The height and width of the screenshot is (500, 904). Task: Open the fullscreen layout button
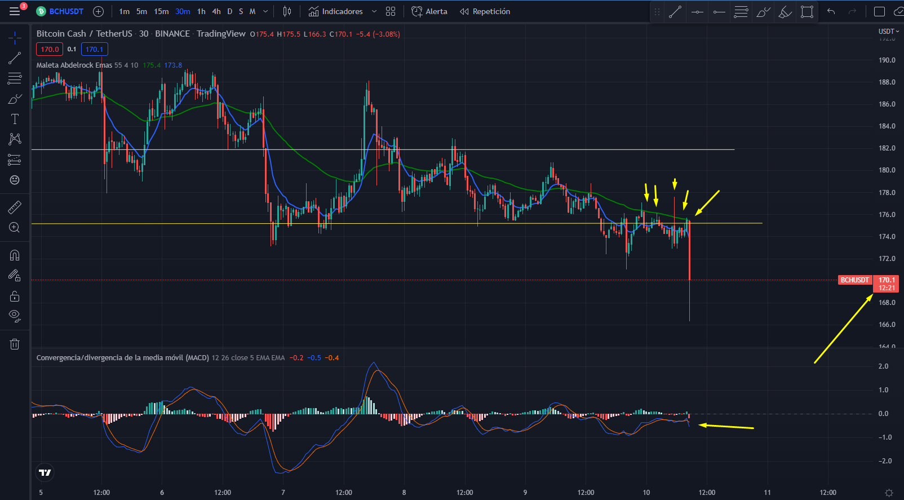(x=879, y=11)
